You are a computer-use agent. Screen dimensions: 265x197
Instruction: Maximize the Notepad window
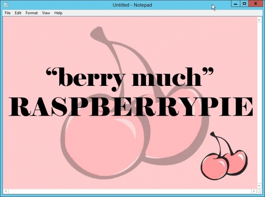point(245,4)
